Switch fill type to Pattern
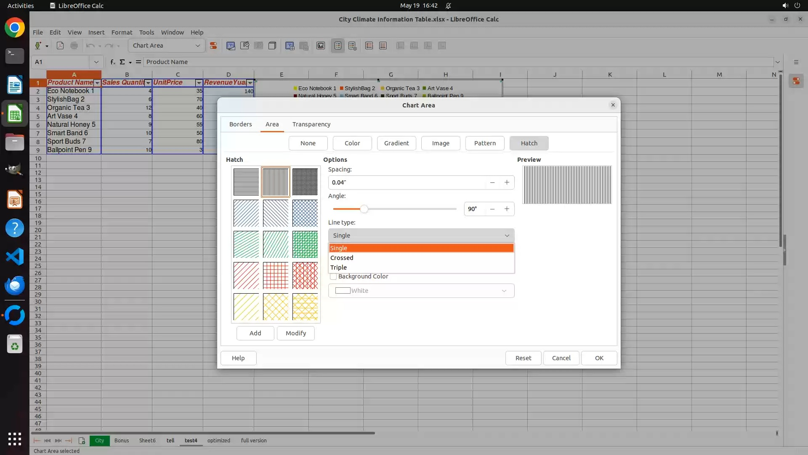 coord(484,143)
